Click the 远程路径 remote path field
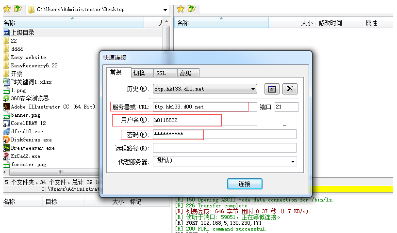Image resolution: width=397 pixels, height=233 pixels. coord(225,148)
